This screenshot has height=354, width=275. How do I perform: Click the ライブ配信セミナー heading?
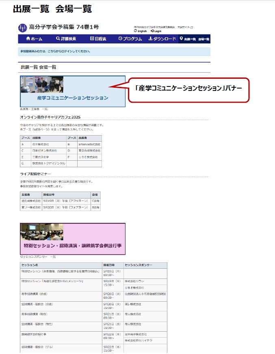[35, 174]
